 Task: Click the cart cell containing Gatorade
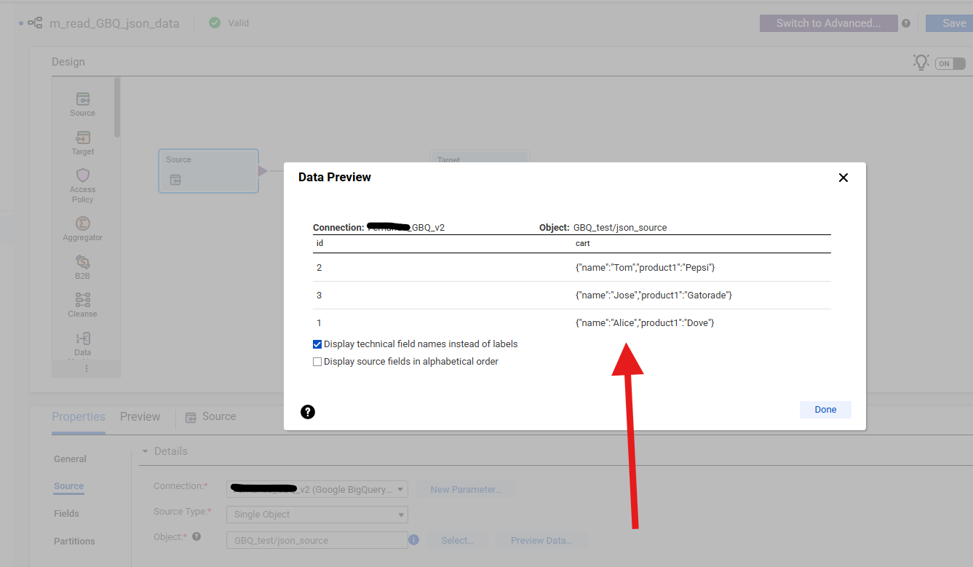(654, 296)
